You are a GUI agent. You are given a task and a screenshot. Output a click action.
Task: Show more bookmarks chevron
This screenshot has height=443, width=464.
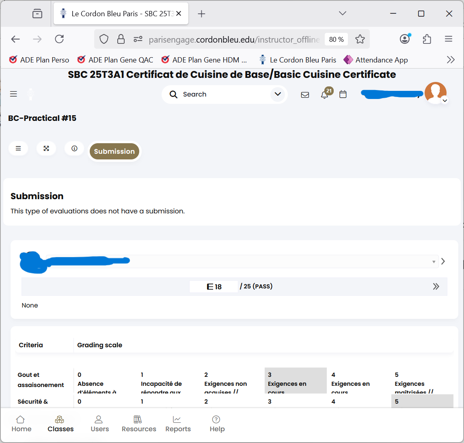(x=450, y=60)
